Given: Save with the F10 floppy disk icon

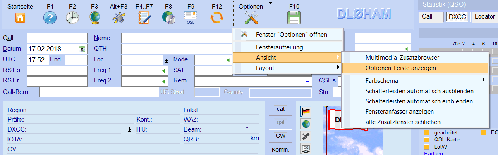Looking at the screenshot, I should [x=294, y=18].
